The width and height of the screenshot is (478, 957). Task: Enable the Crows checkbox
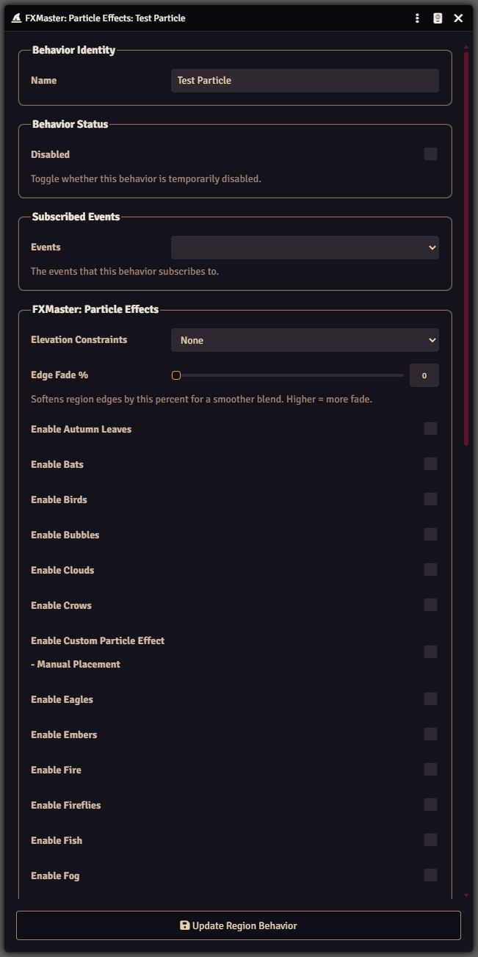pyautogui.click(x=430, y=605)
